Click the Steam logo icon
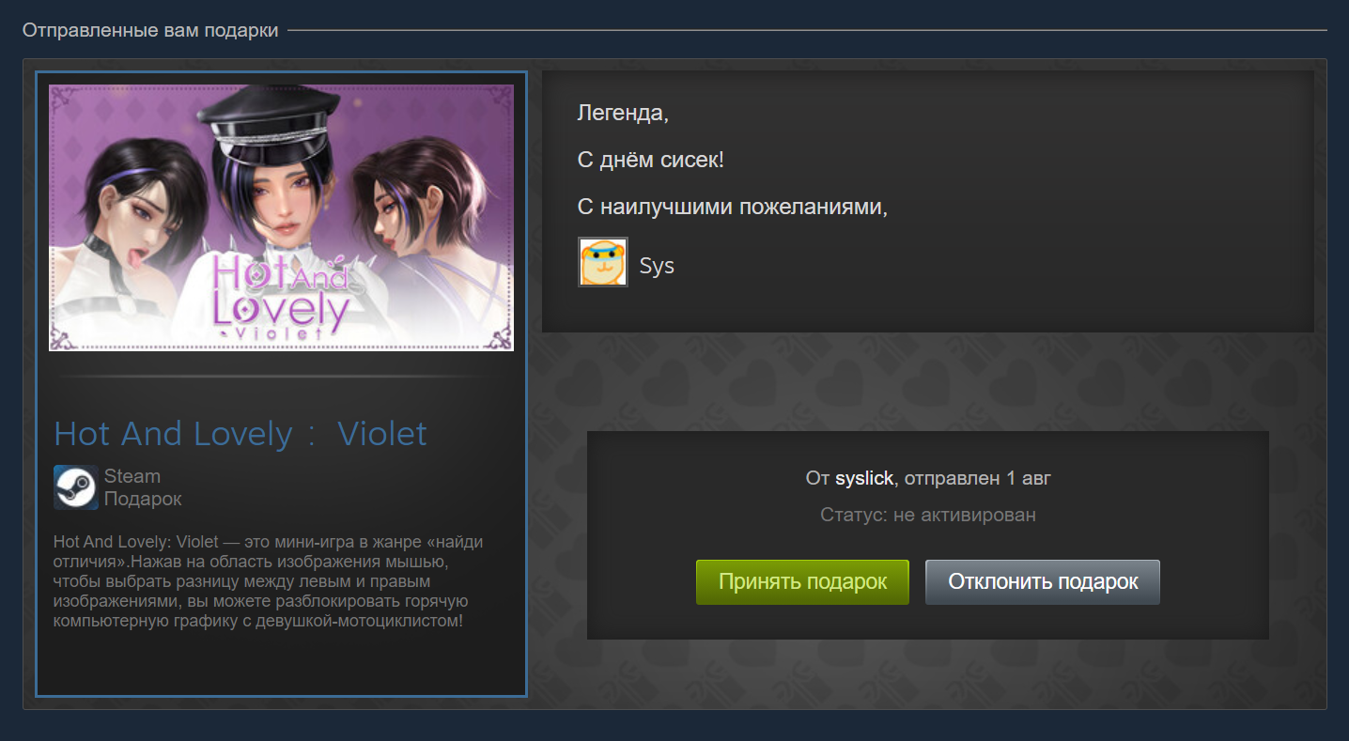The width and height of the screenshot is (1349, 741). coord(76,487)
